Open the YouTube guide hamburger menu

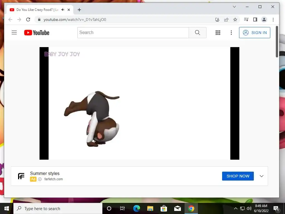click(14, 33)
